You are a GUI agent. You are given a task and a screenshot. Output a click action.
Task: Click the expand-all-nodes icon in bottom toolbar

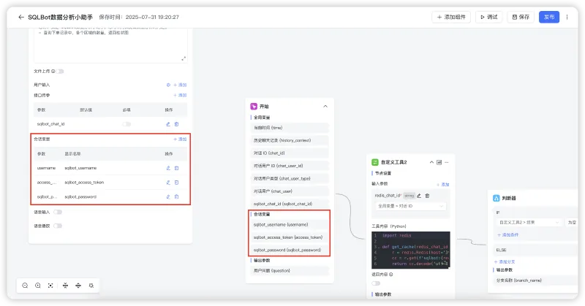point(78,286)
